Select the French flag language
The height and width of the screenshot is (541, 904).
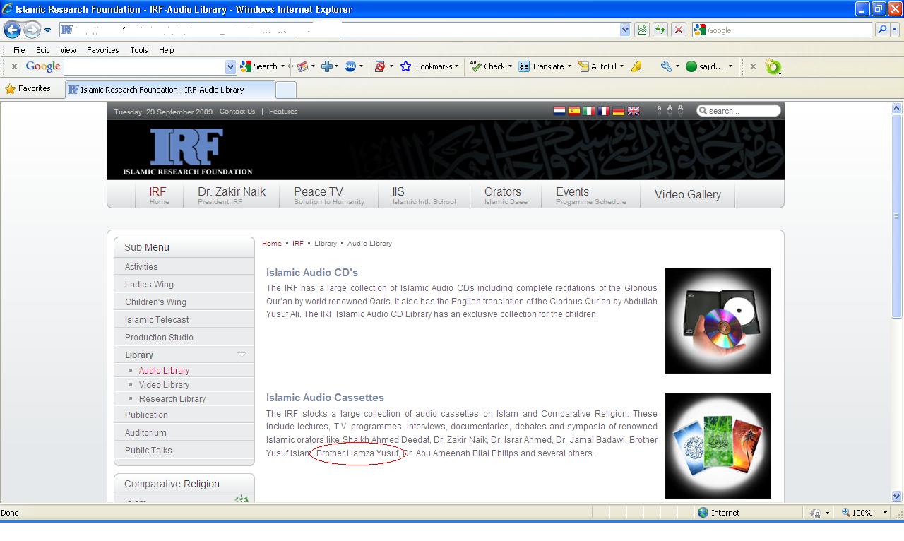604,111
